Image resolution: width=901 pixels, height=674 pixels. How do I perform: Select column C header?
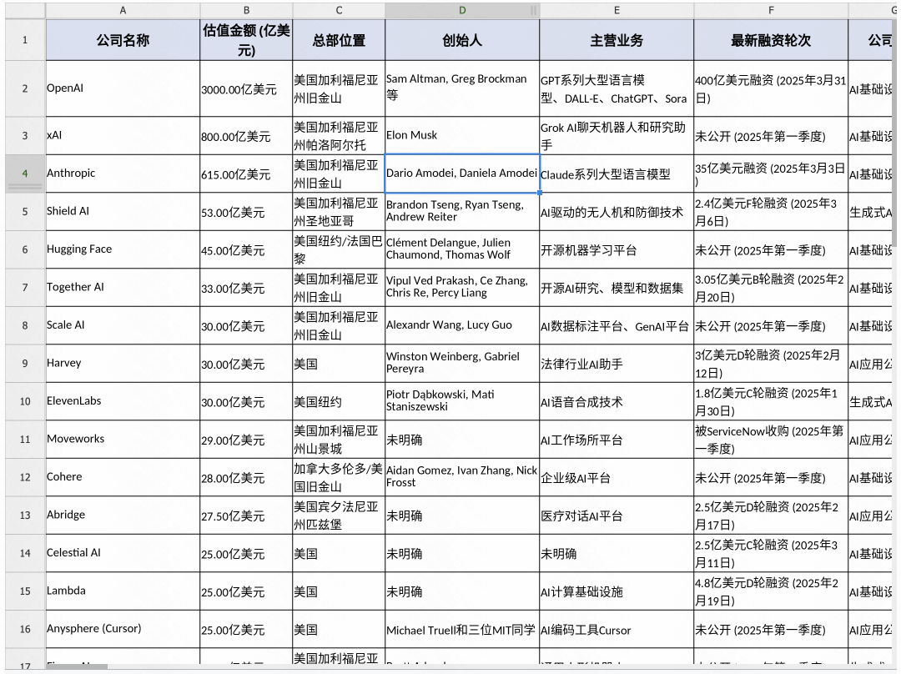click(339, 10)
